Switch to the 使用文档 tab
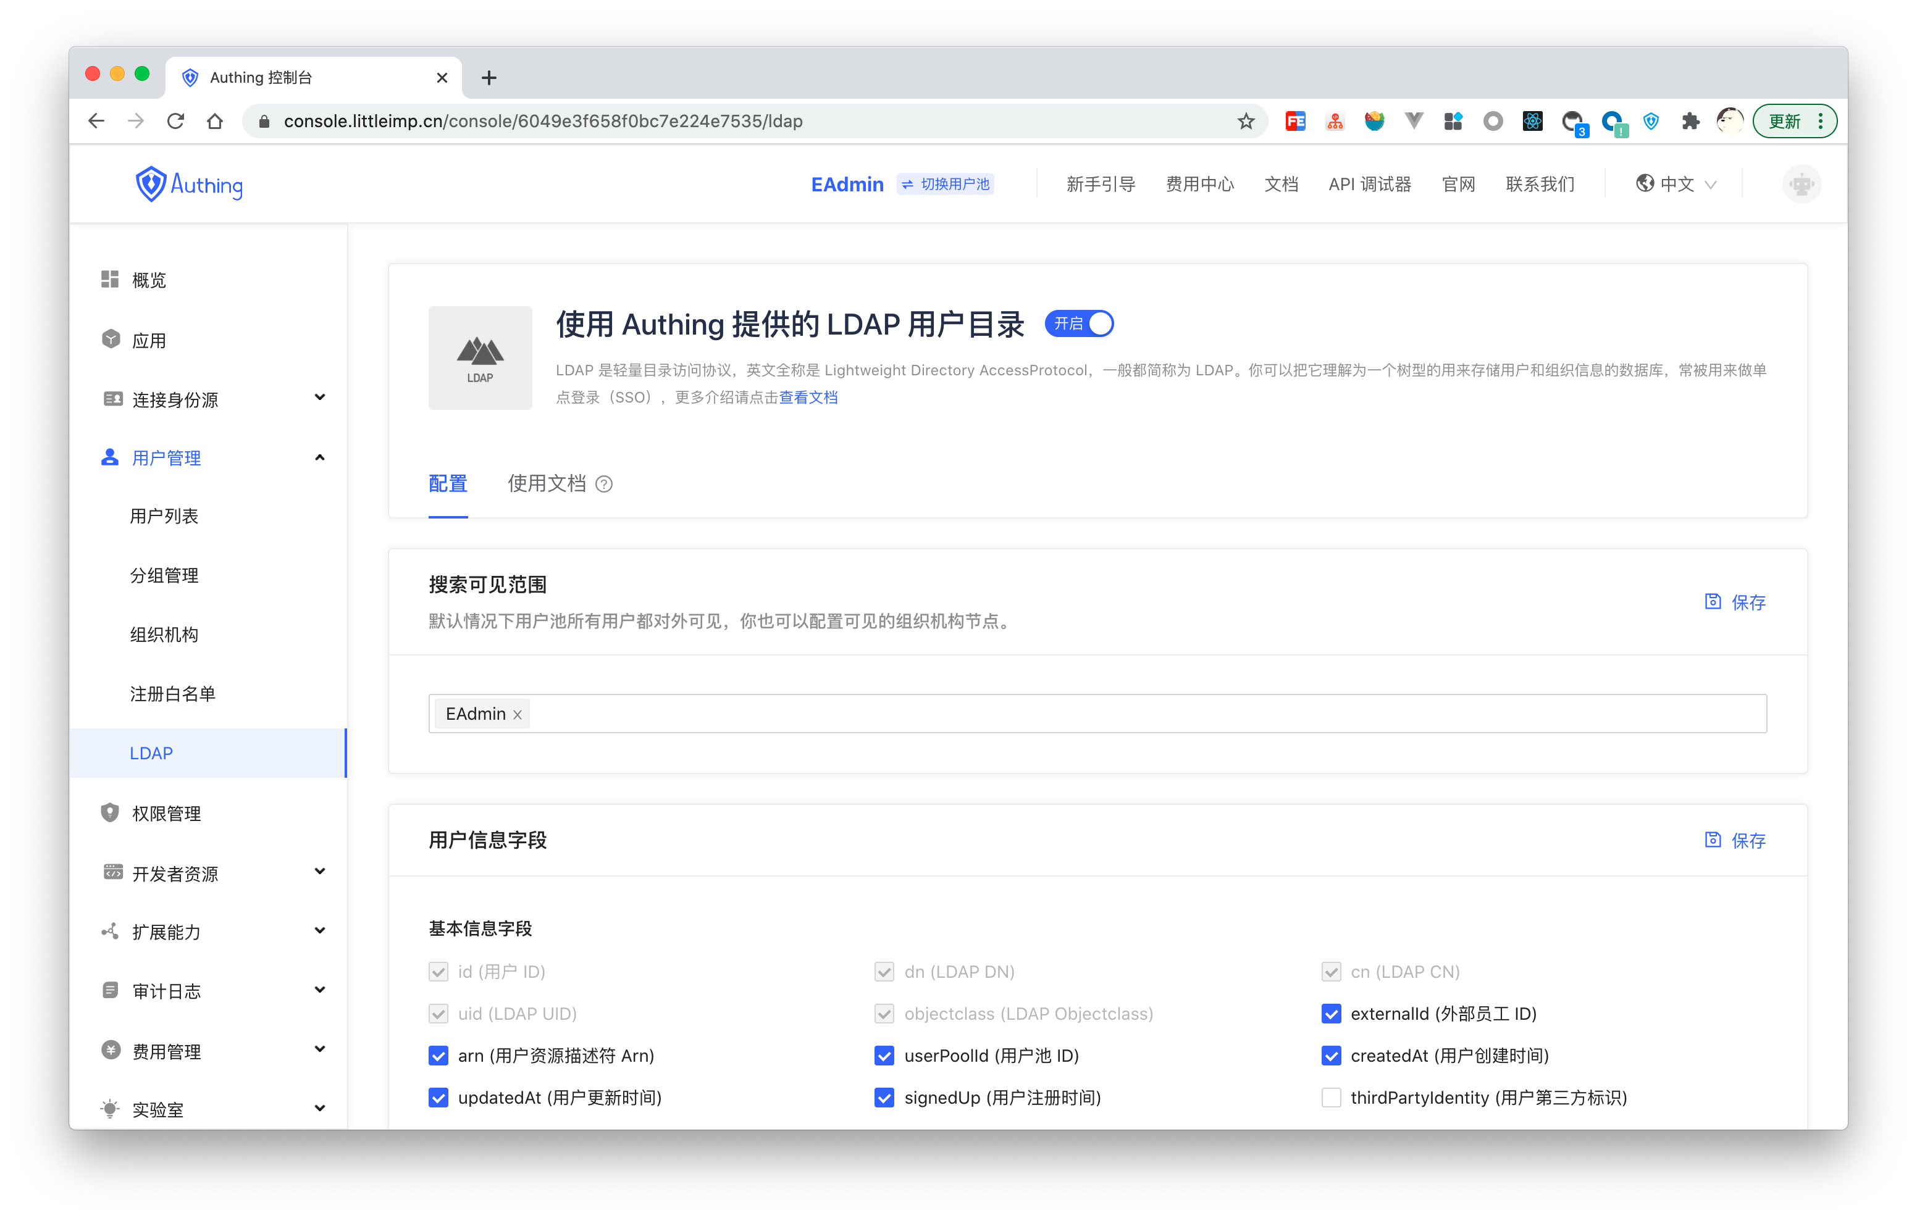 (x=547, y=483)
